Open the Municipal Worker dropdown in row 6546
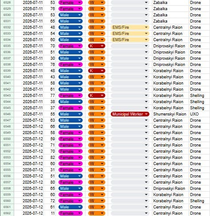Screen dimensions: 210x216 (x=130, y=114)
